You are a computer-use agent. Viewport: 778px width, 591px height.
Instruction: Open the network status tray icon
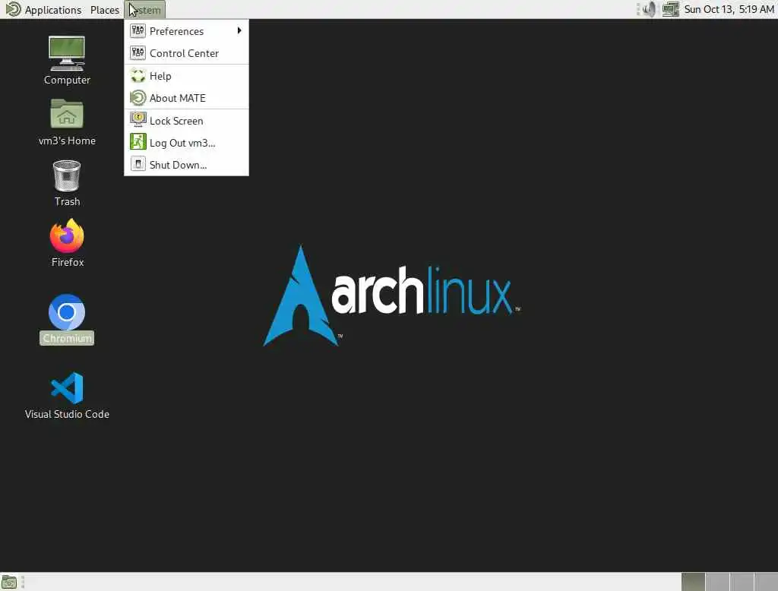[x=671, y=9]
